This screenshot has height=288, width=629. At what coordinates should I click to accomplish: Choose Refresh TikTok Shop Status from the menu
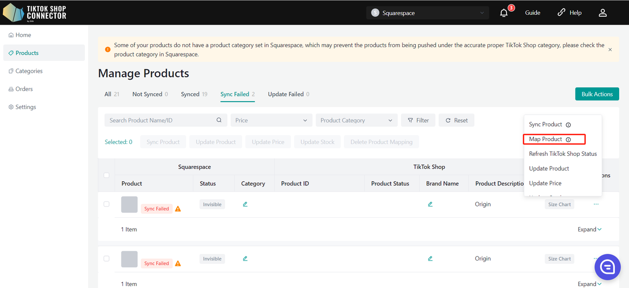(563, 154)
